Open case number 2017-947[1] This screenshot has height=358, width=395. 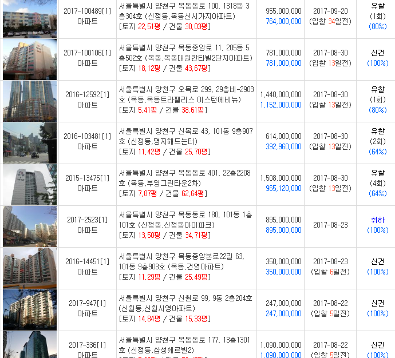[87, 304]
